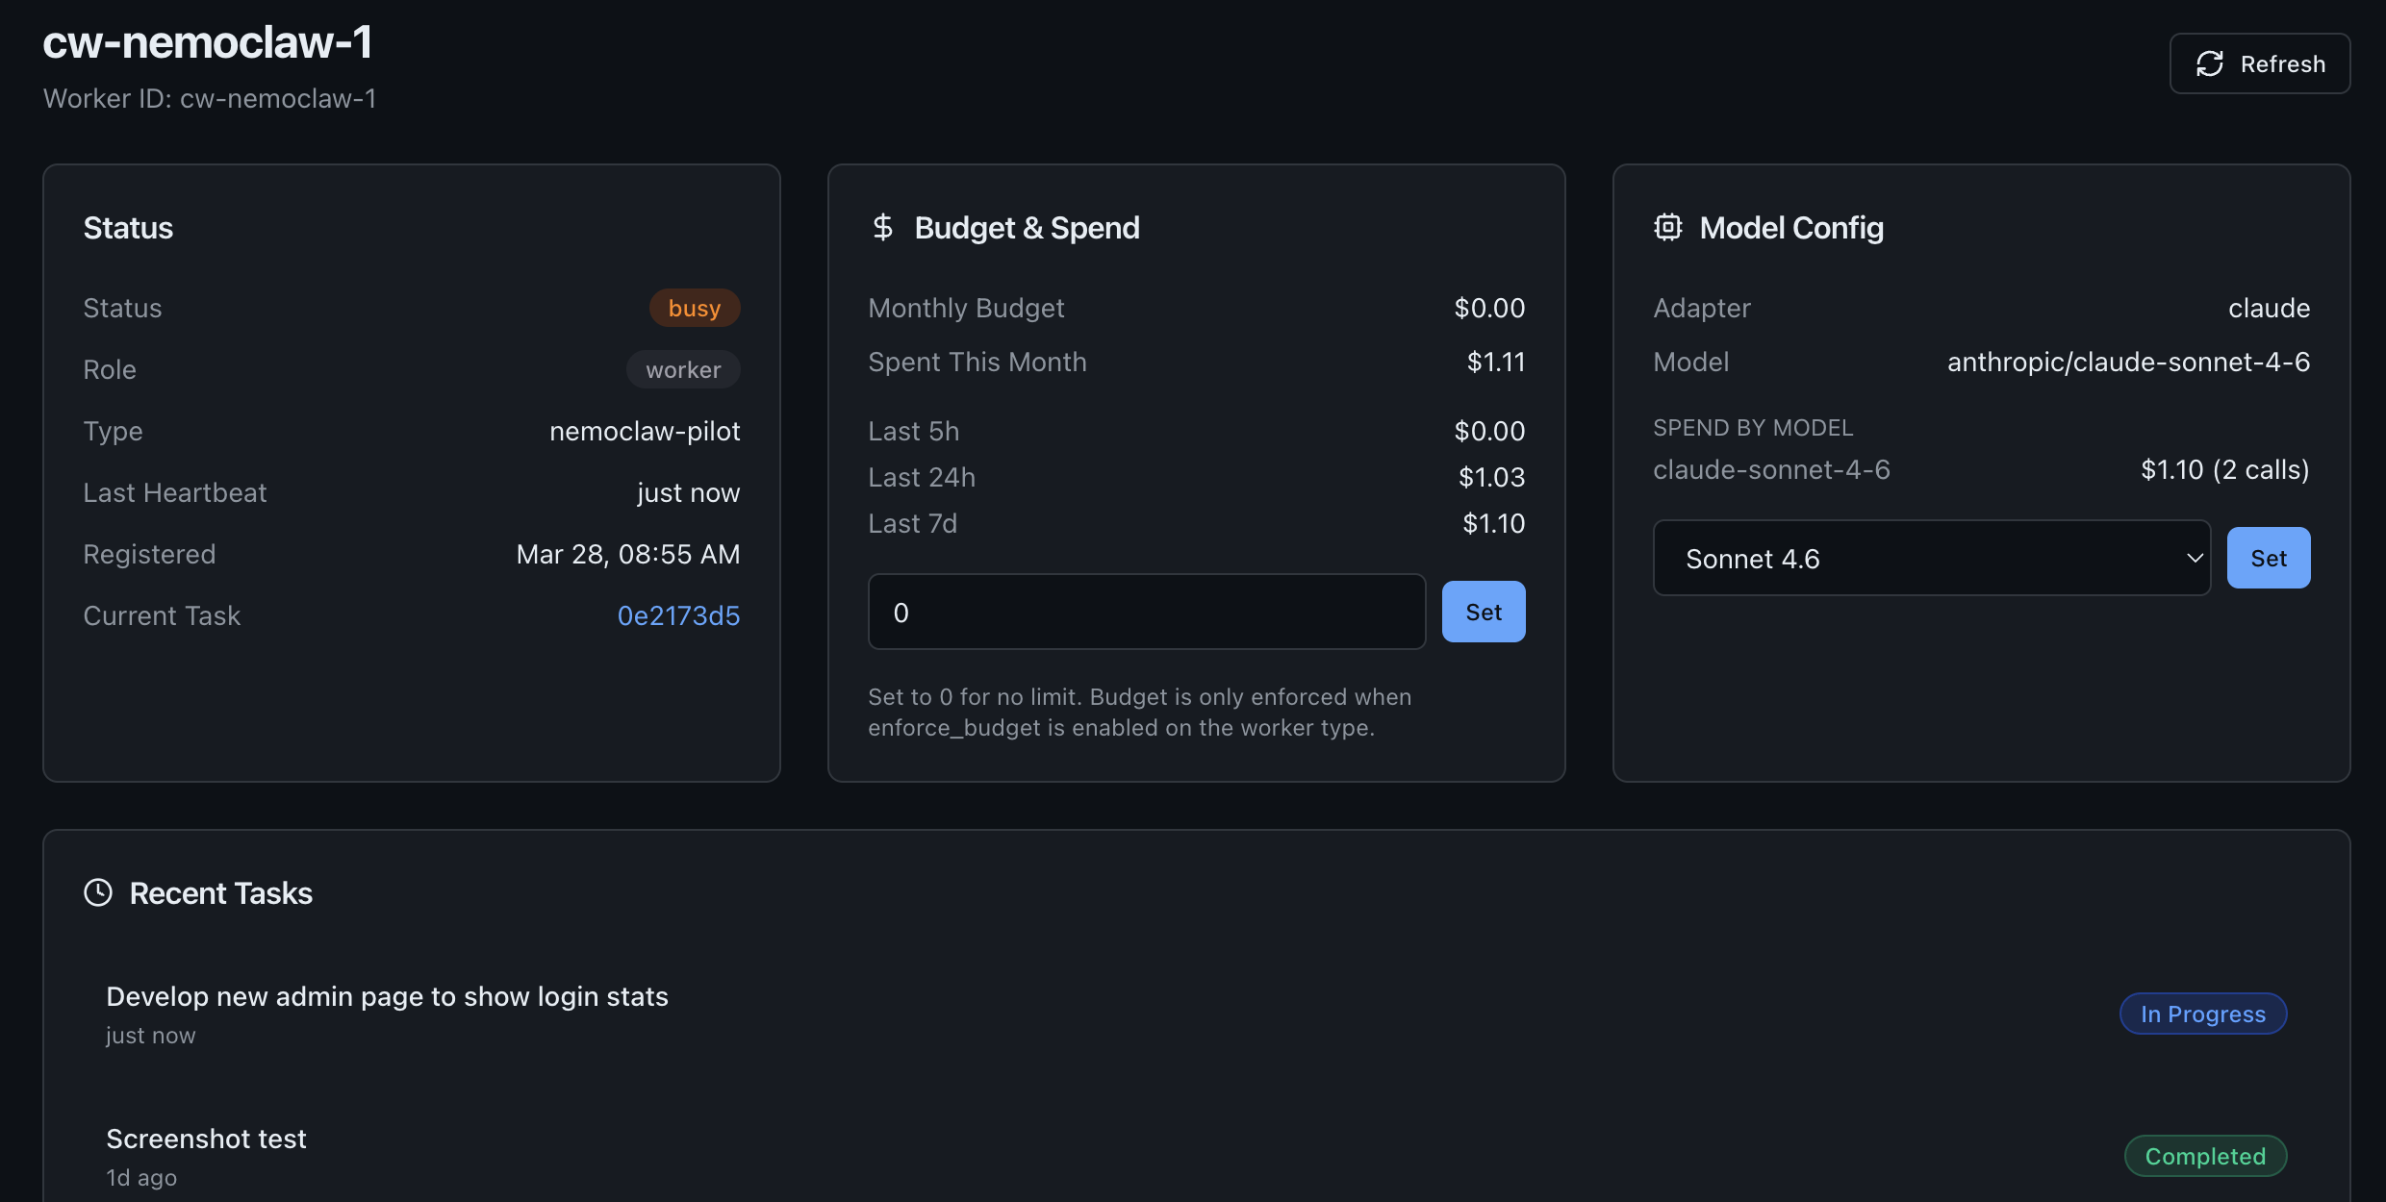Click the Refresh button label
2386x1202 pixels.
point(2282,63)
